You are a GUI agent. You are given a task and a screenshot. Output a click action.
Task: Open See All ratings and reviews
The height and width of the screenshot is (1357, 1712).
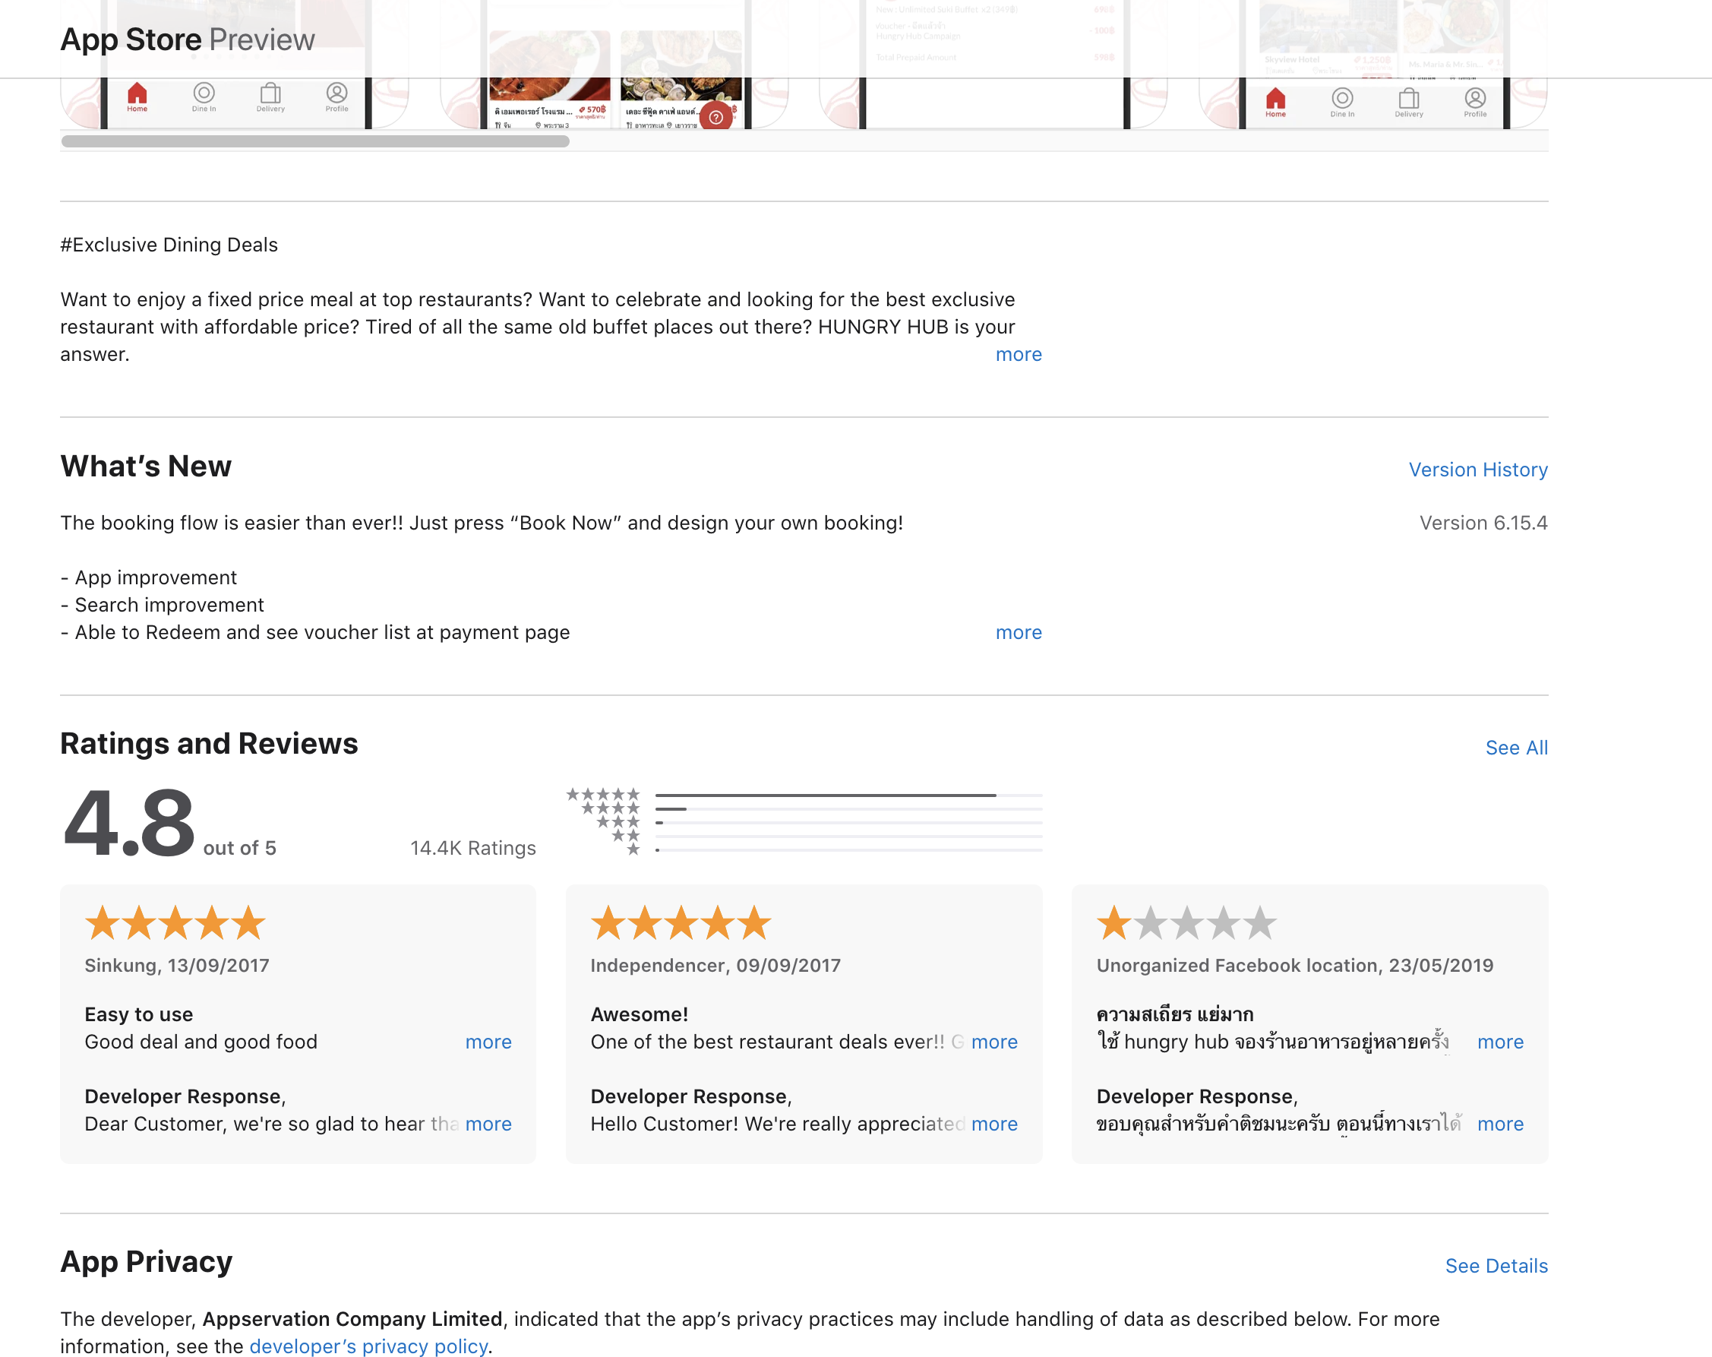click(1516, 748)
